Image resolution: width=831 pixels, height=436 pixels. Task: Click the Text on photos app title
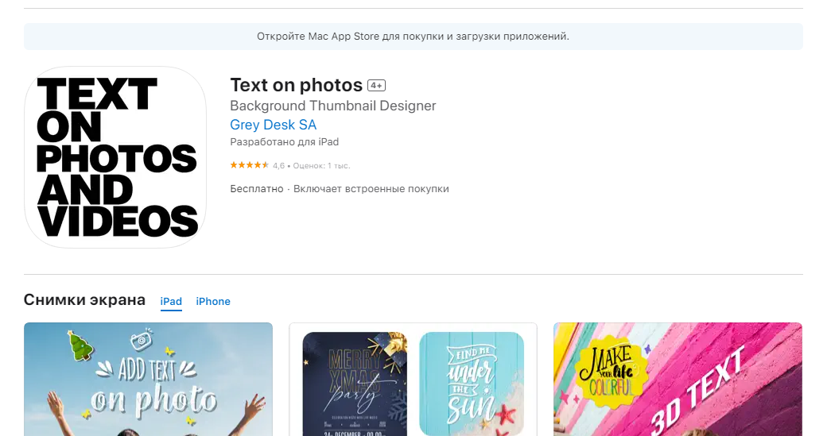[296, 85]
